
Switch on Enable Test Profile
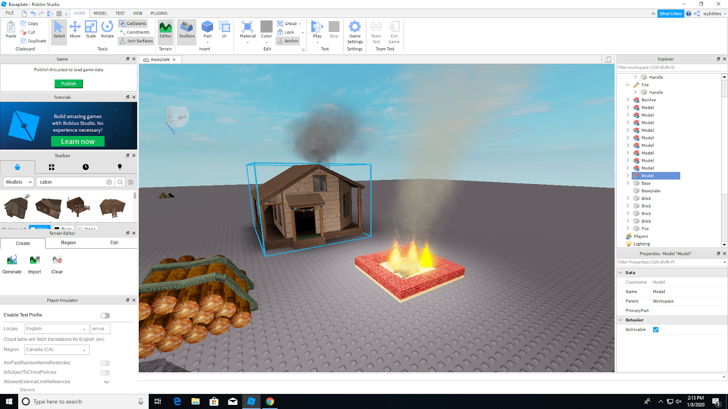[x=105, y=315]
